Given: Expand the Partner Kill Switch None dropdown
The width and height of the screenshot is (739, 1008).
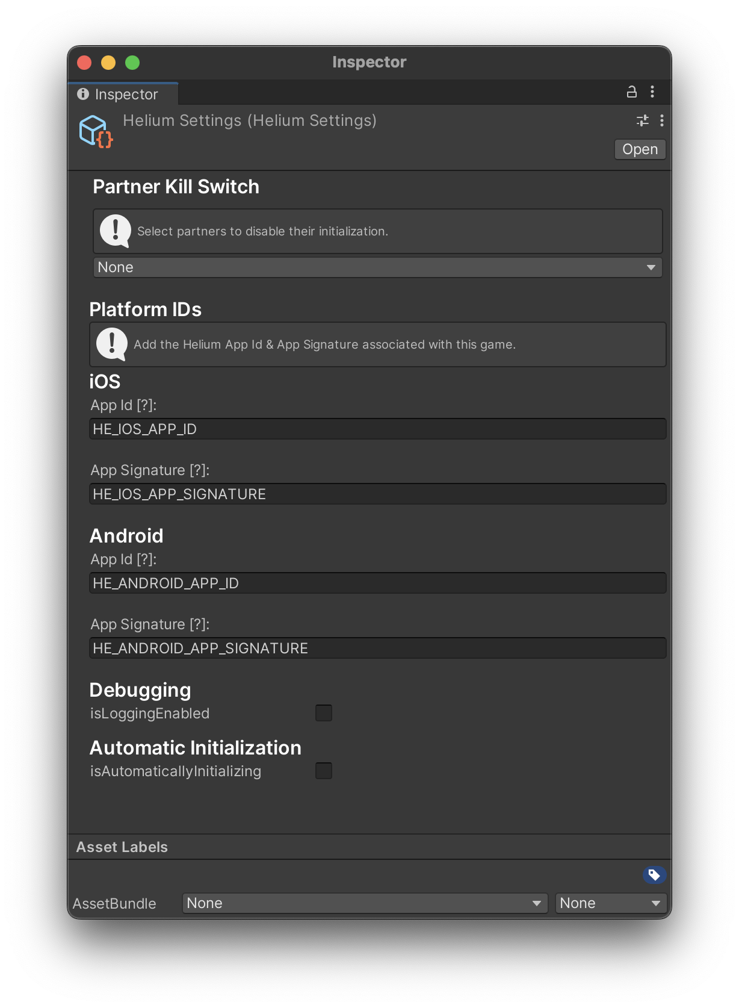Looking at the screenshot, I should point(377,267).
